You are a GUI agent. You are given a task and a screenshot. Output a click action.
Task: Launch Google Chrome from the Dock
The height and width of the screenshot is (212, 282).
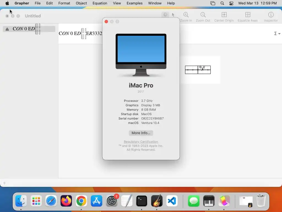pos(81,201)
